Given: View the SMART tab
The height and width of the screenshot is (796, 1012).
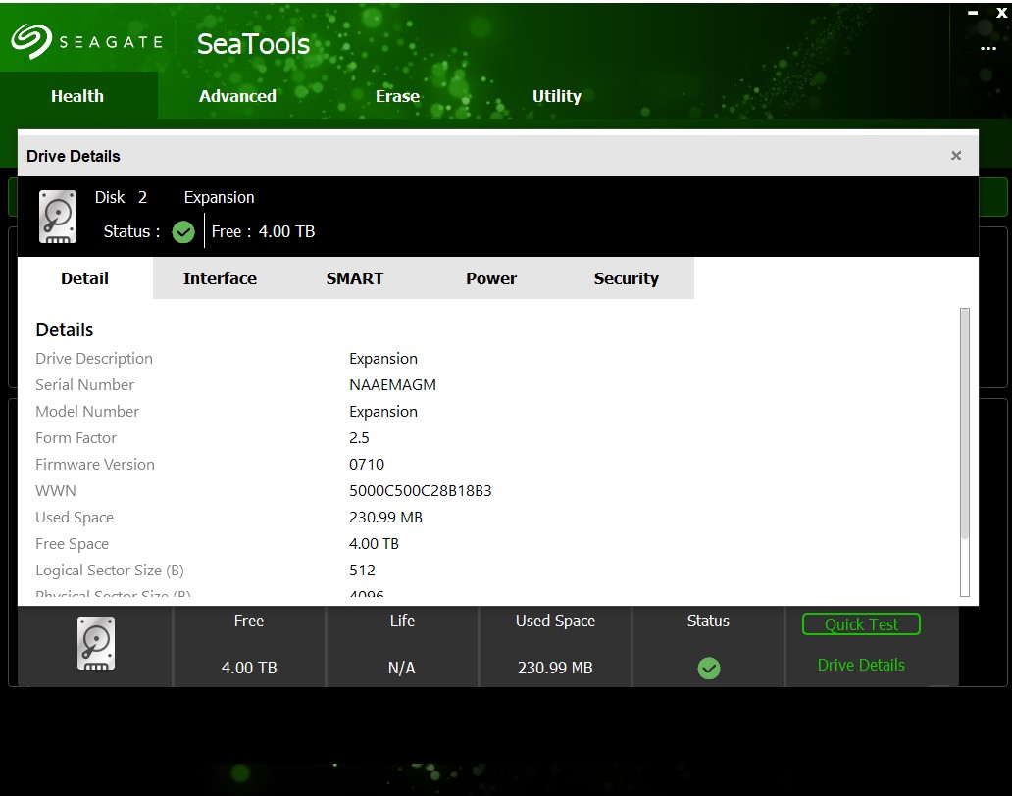Looking at the screenshot, I should click(355, 278).
